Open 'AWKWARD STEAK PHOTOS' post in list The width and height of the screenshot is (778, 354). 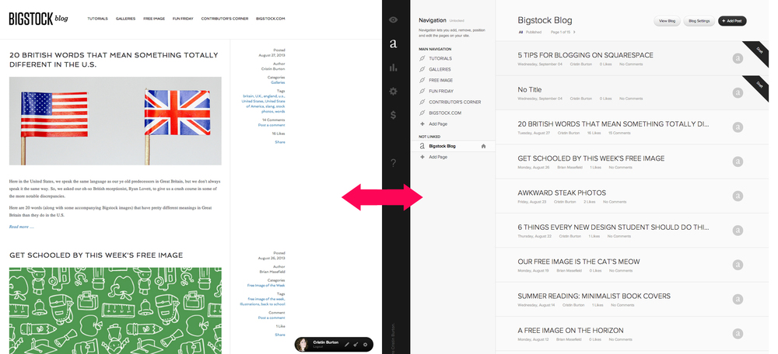point(562,193)
